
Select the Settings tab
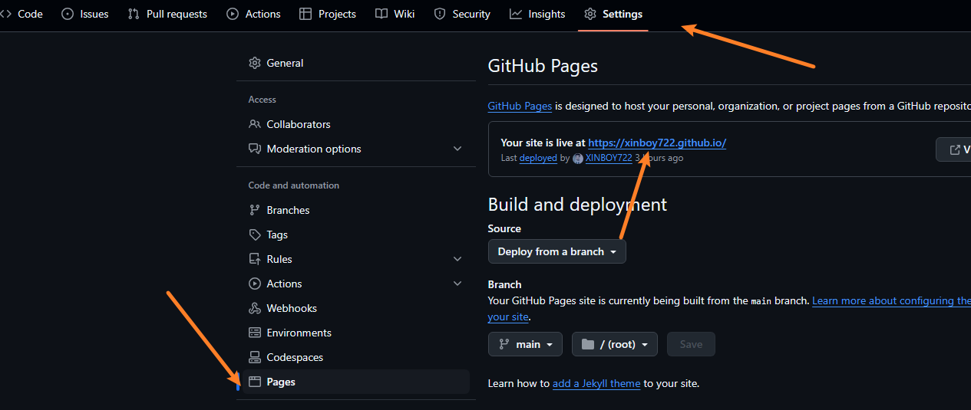[613, 14]
